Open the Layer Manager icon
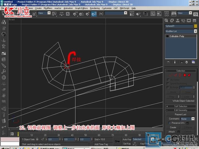This screenshot has height=149, width=199. point(145,14)
